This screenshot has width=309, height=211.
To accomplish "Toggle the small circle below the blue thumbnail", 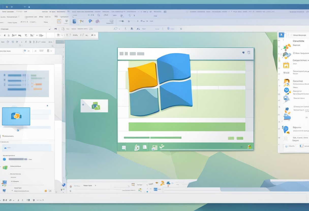I will point(18,130).
